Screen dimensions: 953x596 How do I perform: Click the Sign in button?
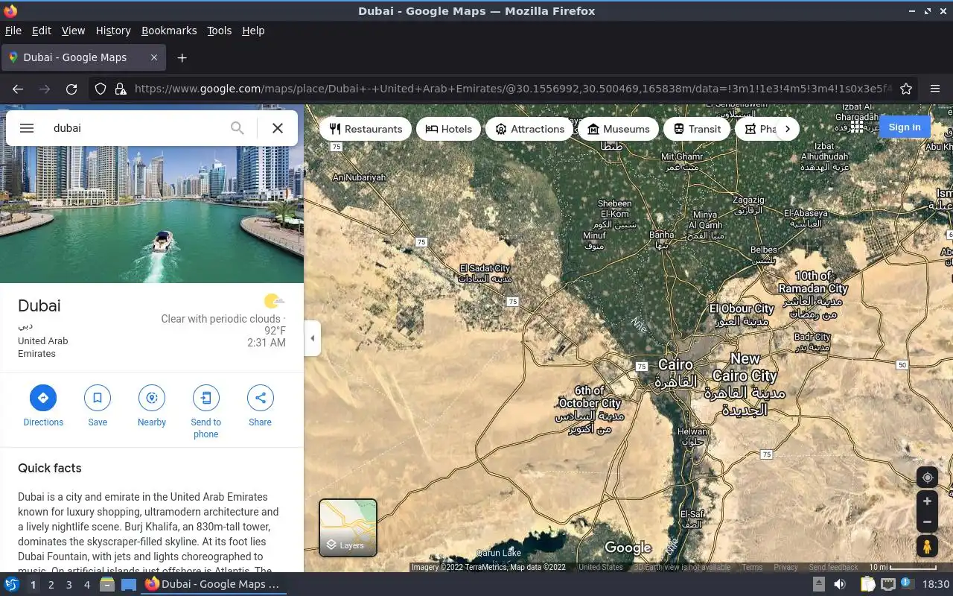point(905,127)
